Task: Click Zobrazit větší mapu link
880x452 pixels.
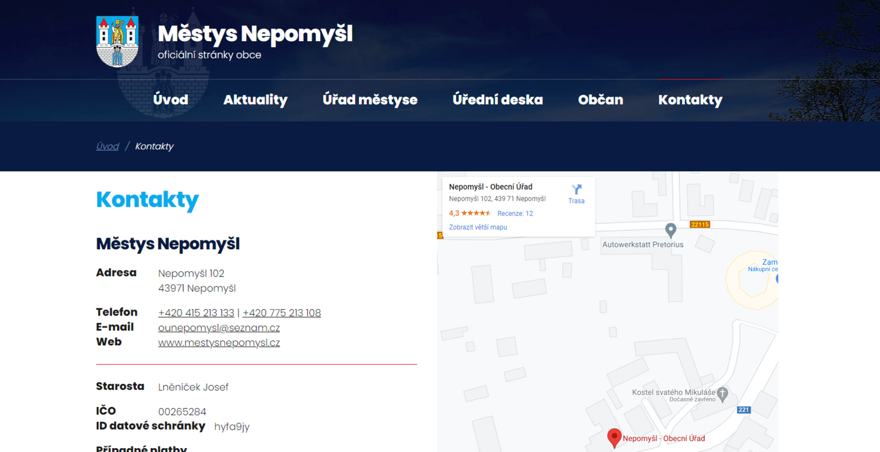Action: click(x=478, y=227)
